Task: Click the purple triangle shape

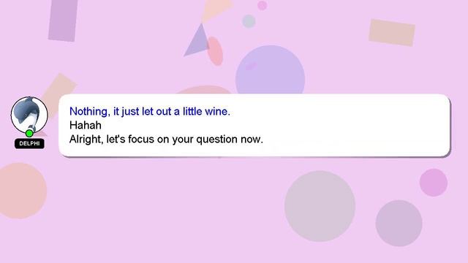Action: [197, 41]
